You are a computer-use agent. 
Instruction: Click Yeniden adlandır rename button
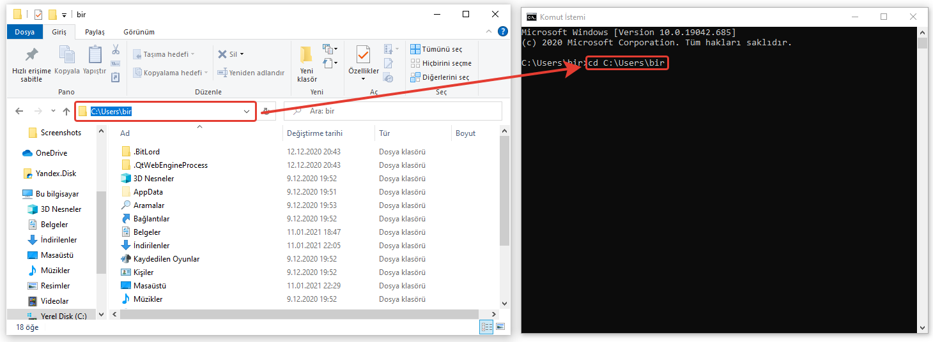click(x=251, y=73)
